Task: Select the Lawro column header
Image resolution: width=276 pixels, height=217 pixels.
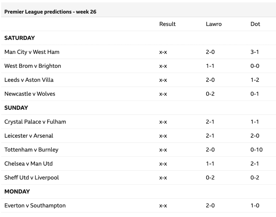Action: (214, 24)
